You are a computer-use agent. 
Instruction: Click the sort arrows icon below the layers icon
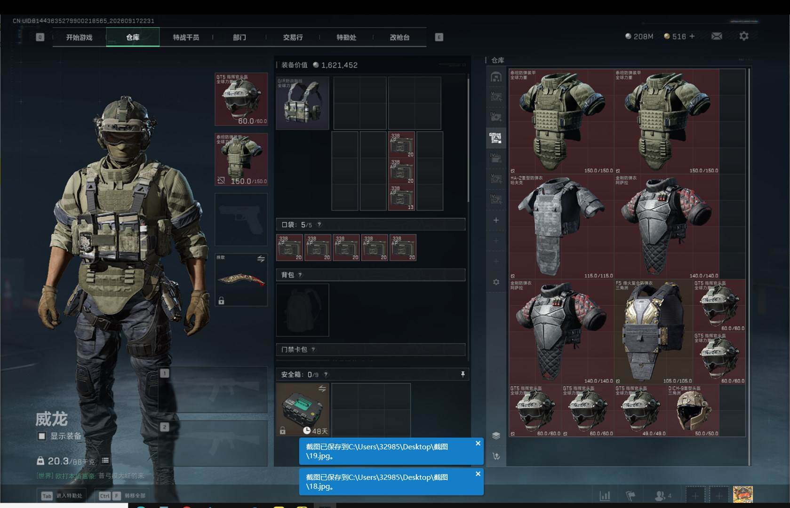(x=496, y=456)
